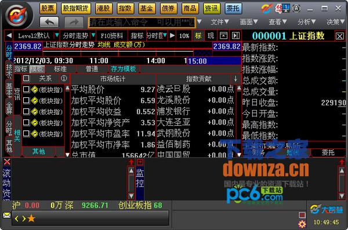Switch to the 技术 side tab
The image size is (348, 230).
pyautogui.click(x=9, y=70)
